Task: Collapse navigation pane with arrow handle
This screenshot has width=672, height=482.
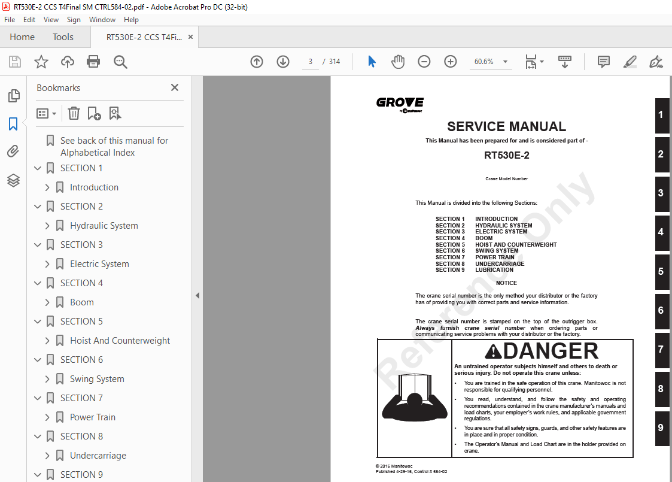Action: click(x=197, y=295)
